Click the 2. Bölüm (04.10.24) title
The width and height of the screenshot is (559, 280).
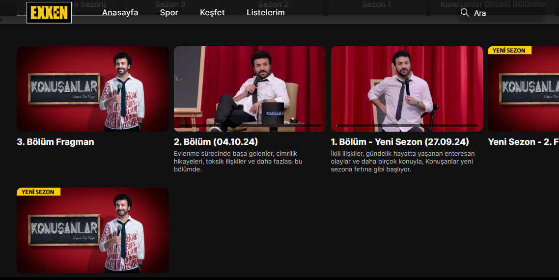216,142
